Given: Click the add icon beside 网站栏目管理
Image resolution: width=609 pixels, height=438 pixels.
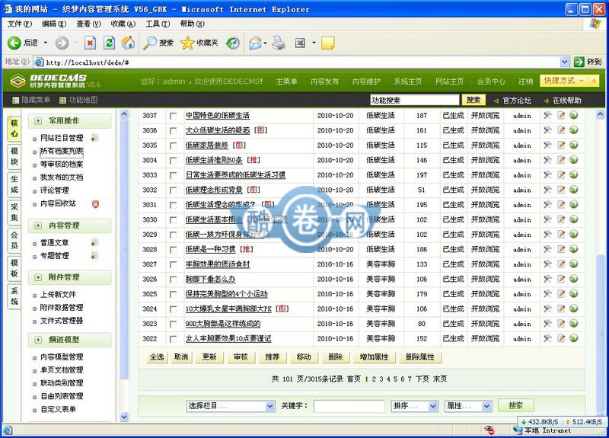Looking at the screenshot, I should pos(94,138).
